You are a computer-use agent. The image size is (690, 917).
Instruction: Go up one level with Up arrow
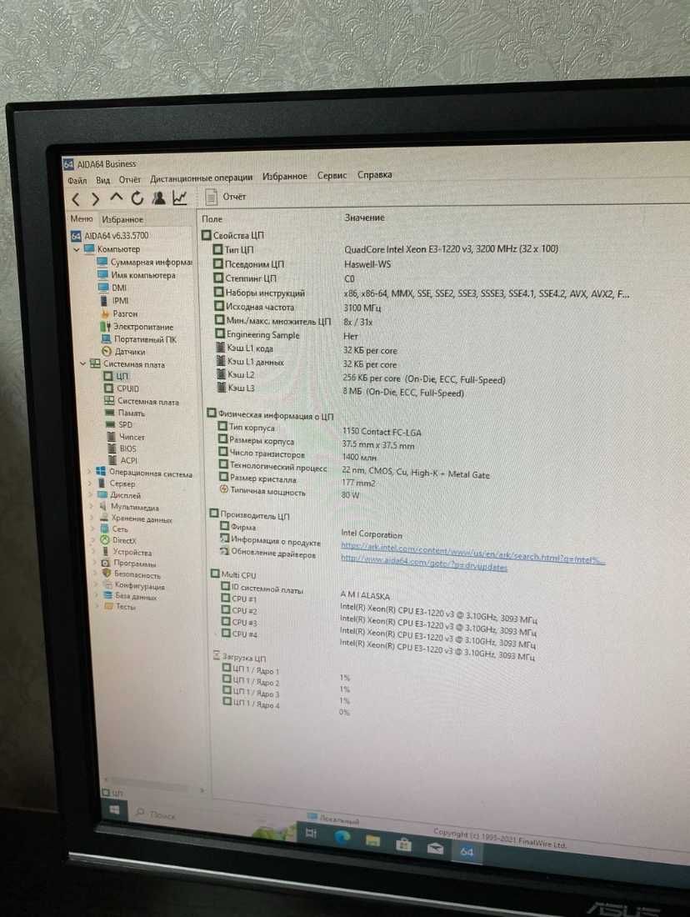click(x=117, y=198)
